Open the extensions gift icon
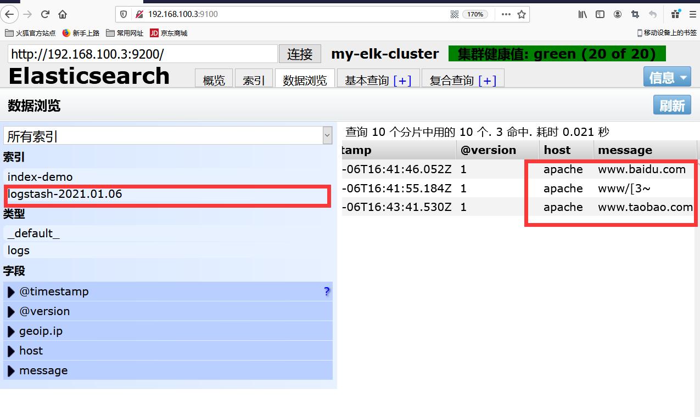Image resolution: width=700 pixels, height=417 pixels. 676,14
